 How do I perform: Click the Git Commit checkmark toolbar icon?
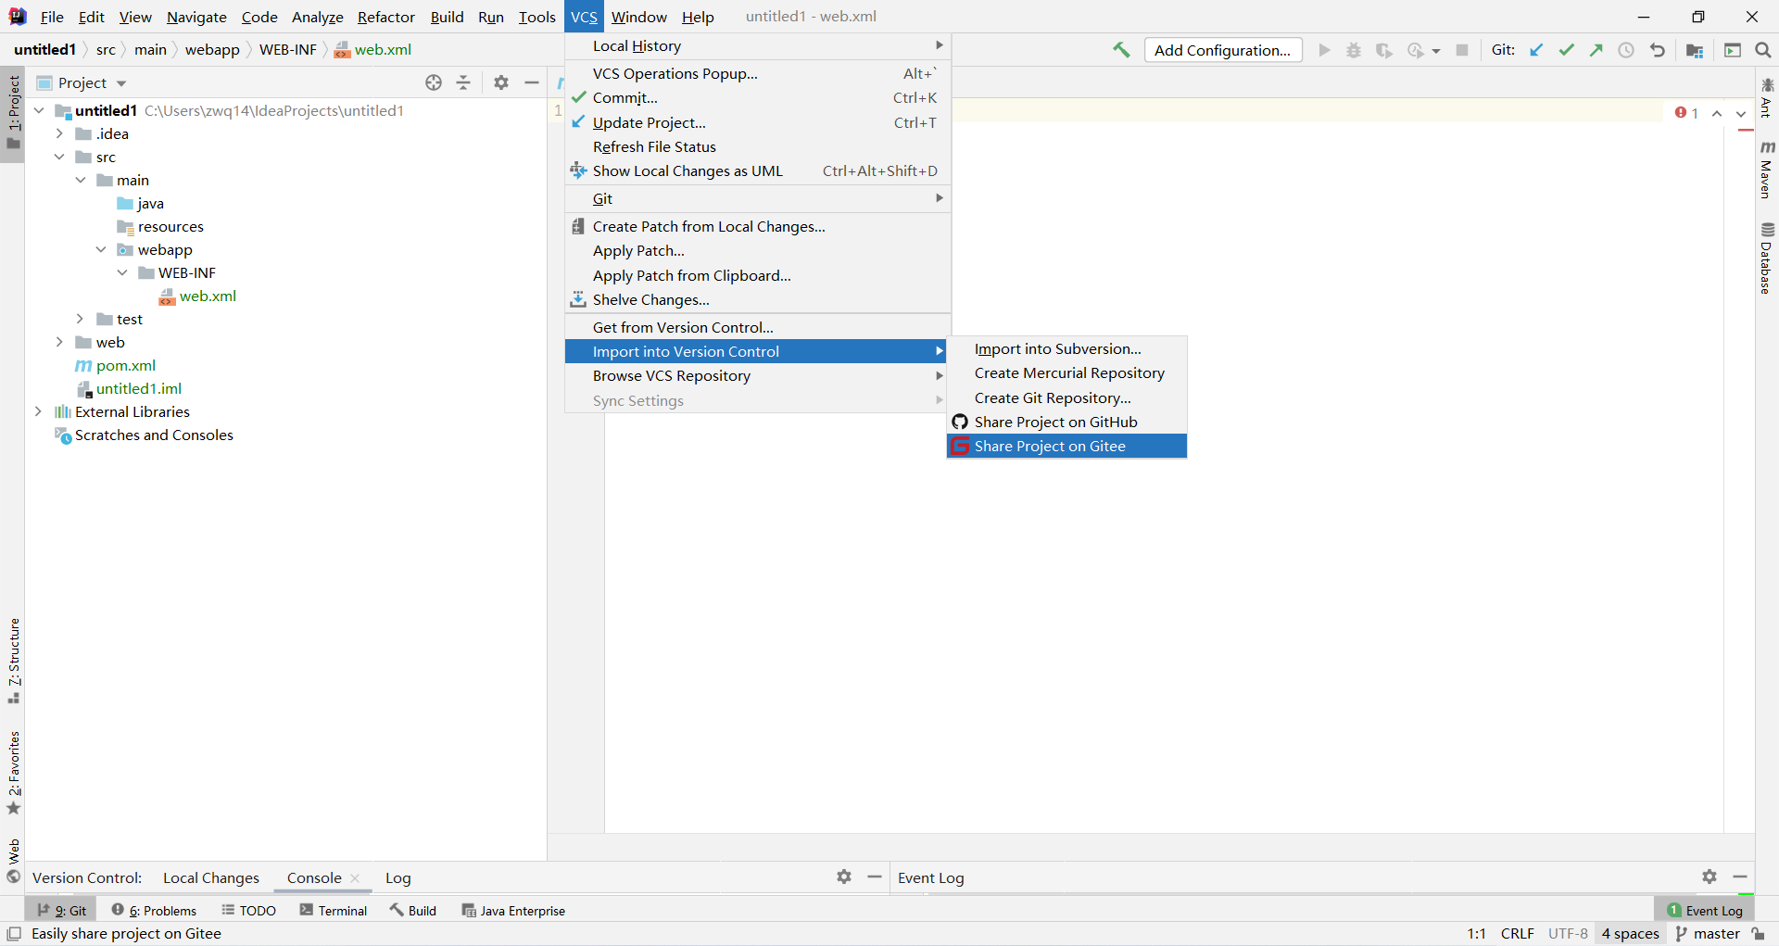coord(1567,50)
